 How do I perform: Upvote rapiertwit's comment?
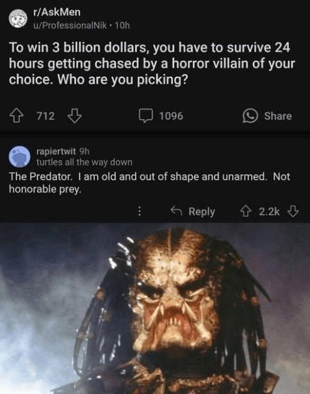point(245,211)
